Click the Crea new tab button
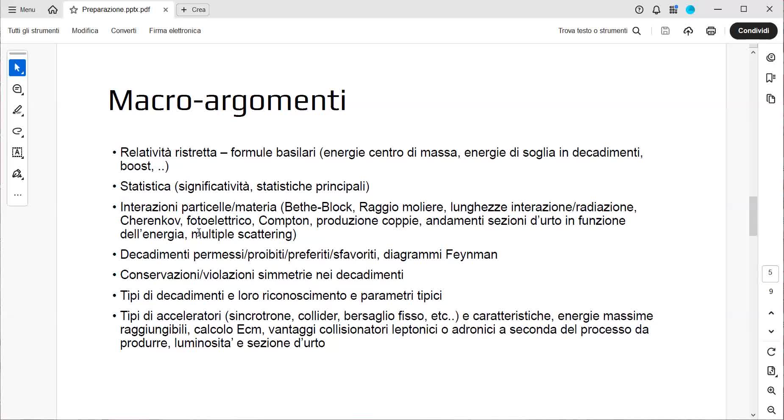784x420 pixels. [x=193, y=10]
